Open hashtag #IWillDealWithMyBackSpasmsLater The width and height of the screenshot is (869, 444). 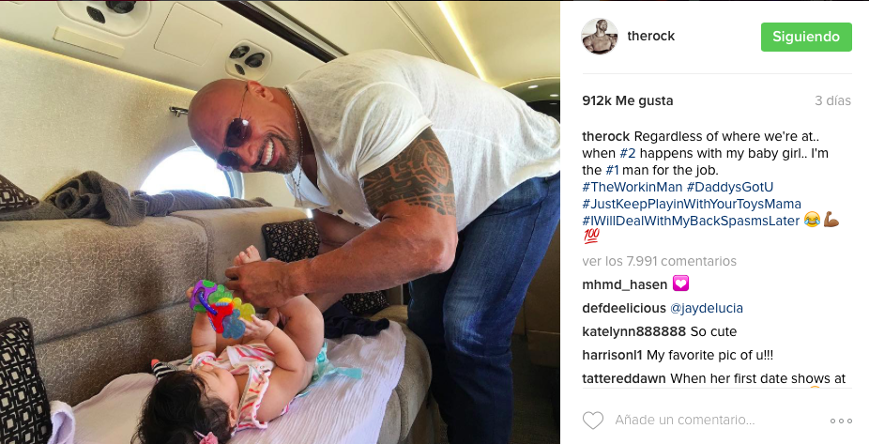(691, 221)
